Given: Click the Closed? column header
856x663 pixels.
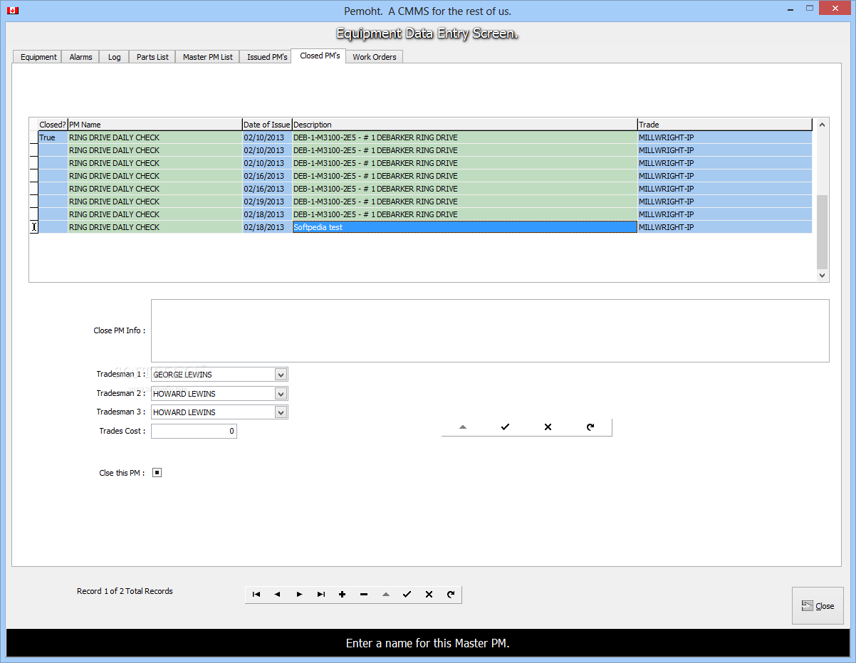Looking at the screenshot, I should [53, 125].
